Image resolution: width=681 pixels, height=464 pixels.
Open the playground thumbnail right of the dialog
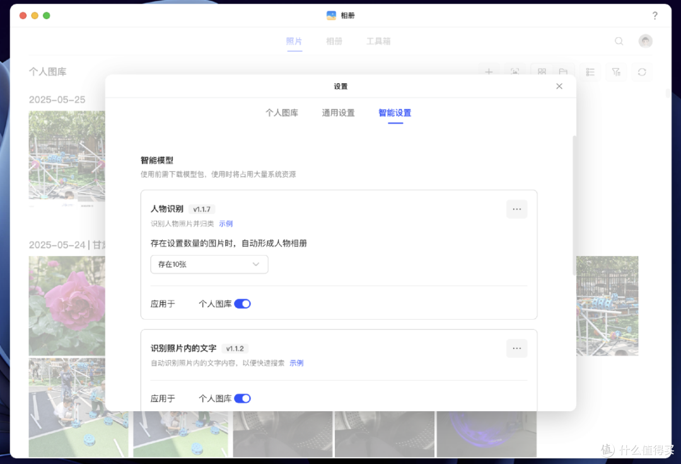607,306
